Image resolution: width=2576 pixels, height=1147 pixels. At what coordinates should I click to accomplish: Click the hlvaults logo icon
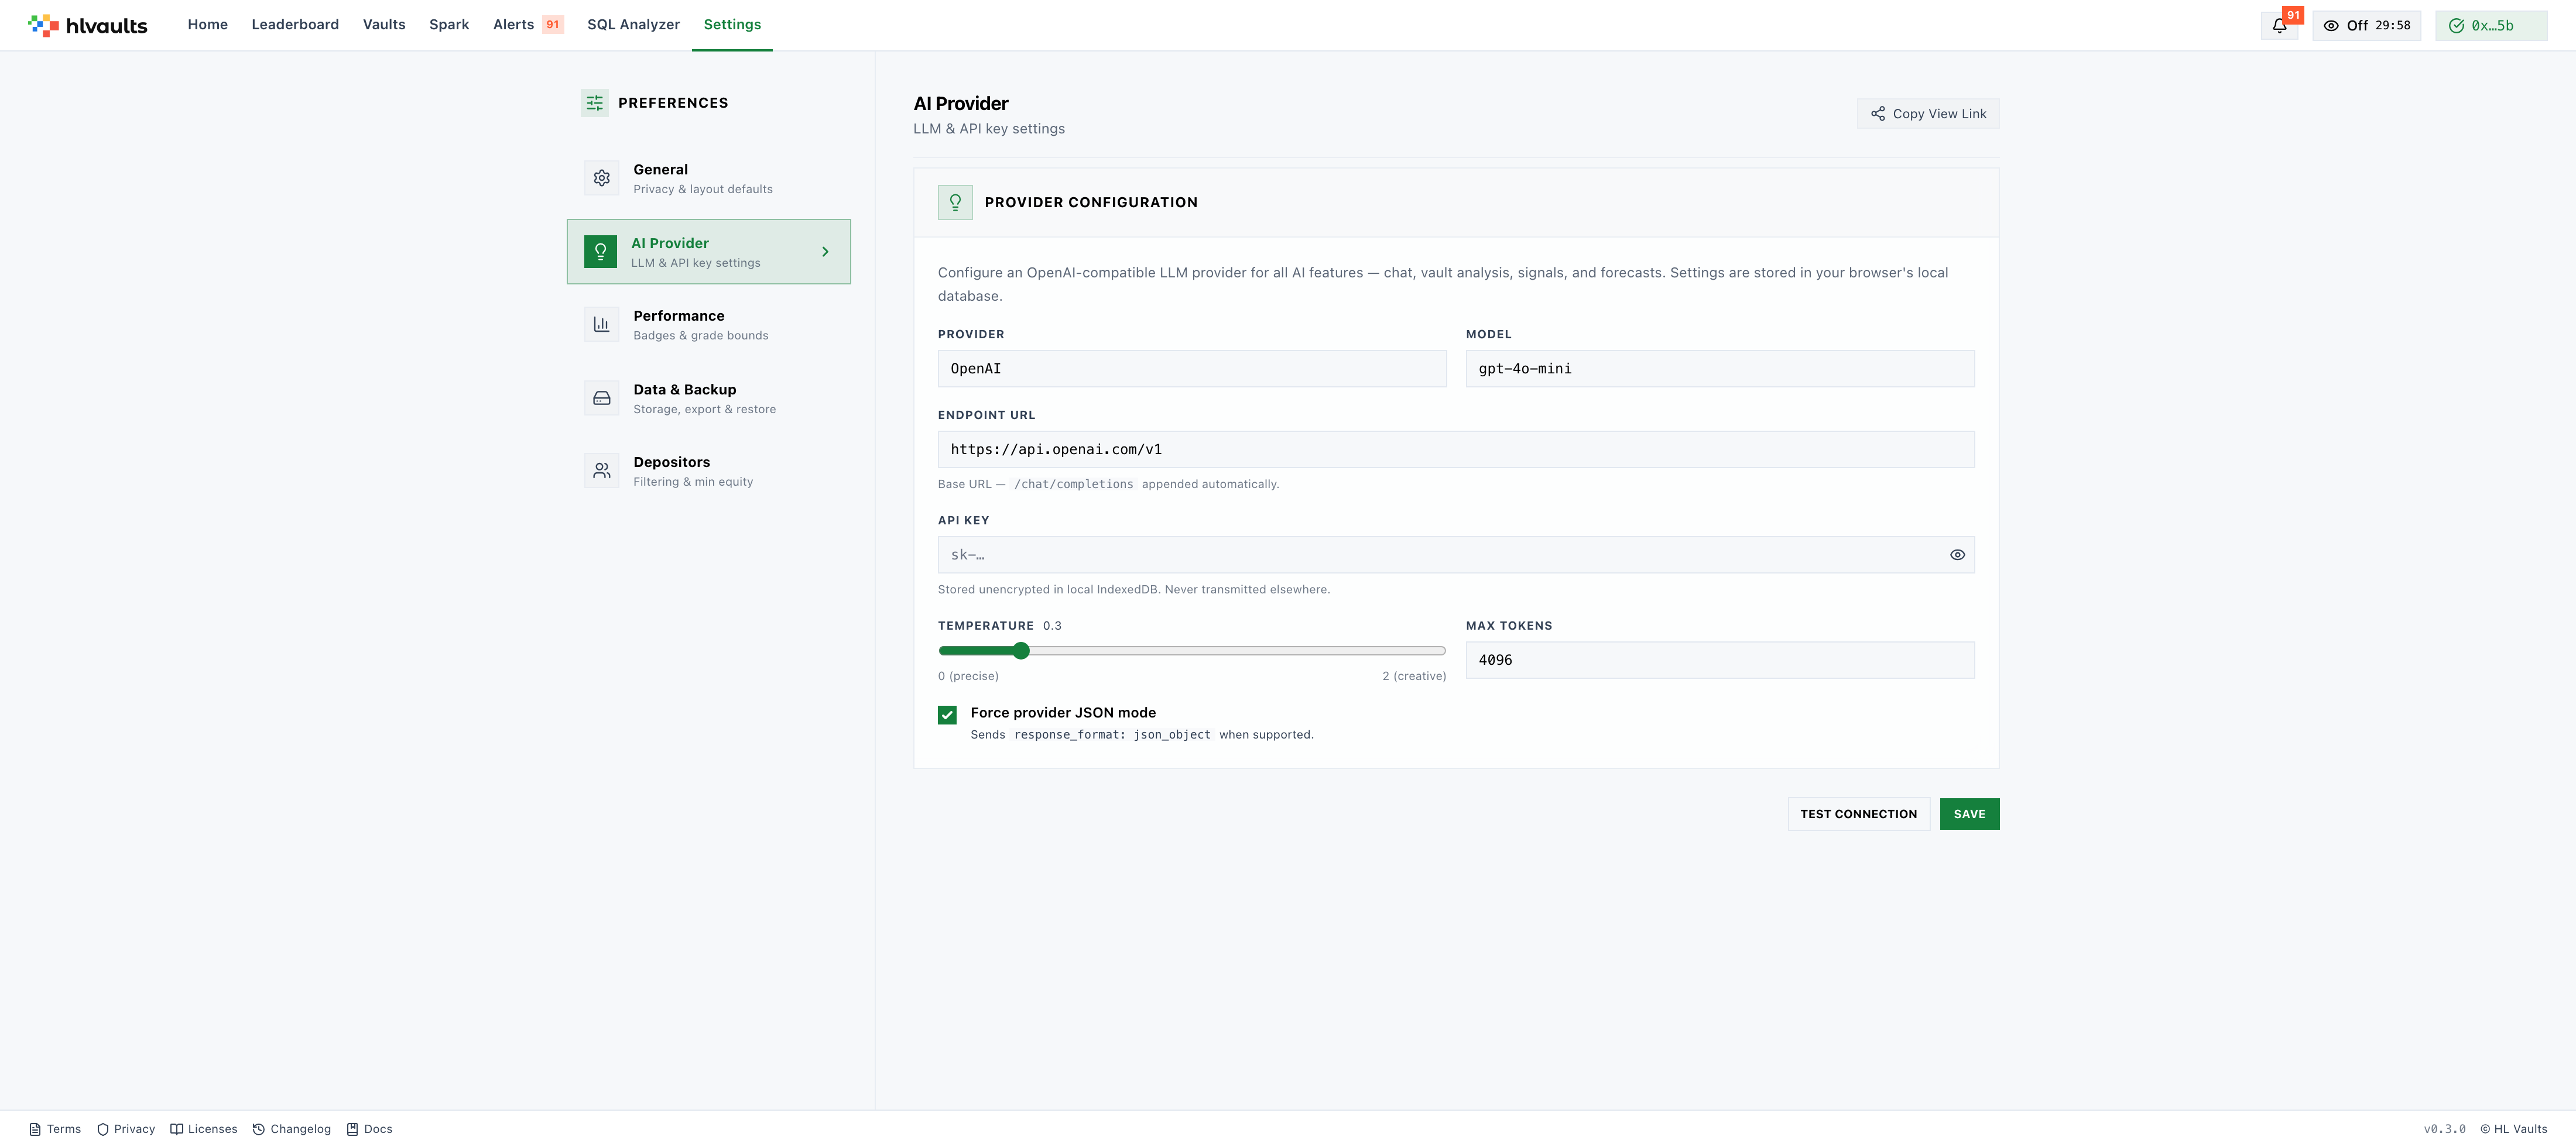tap(43, 25)
